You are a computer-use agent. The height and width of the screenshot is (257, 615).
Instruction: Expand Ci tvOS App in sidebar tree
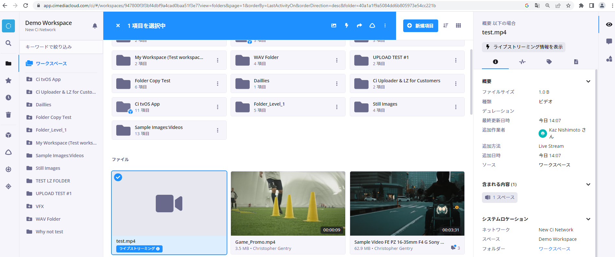point(29,79)
